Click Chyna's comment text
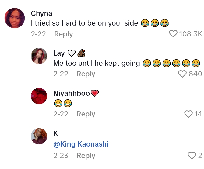Viewport: 204px width, 169px height. tap(85, 23)
